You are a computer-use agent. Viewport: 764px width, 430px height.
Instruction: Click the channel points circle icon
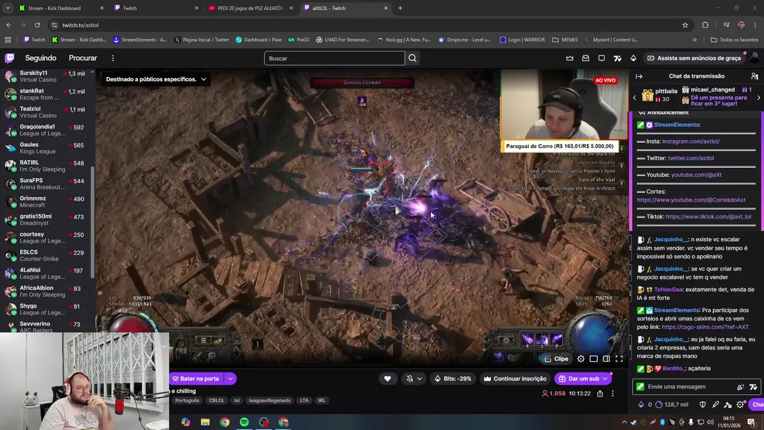[x=659, y=404]
